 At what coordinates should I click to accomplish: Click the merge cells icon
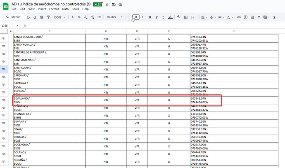(x=192, y=17)
